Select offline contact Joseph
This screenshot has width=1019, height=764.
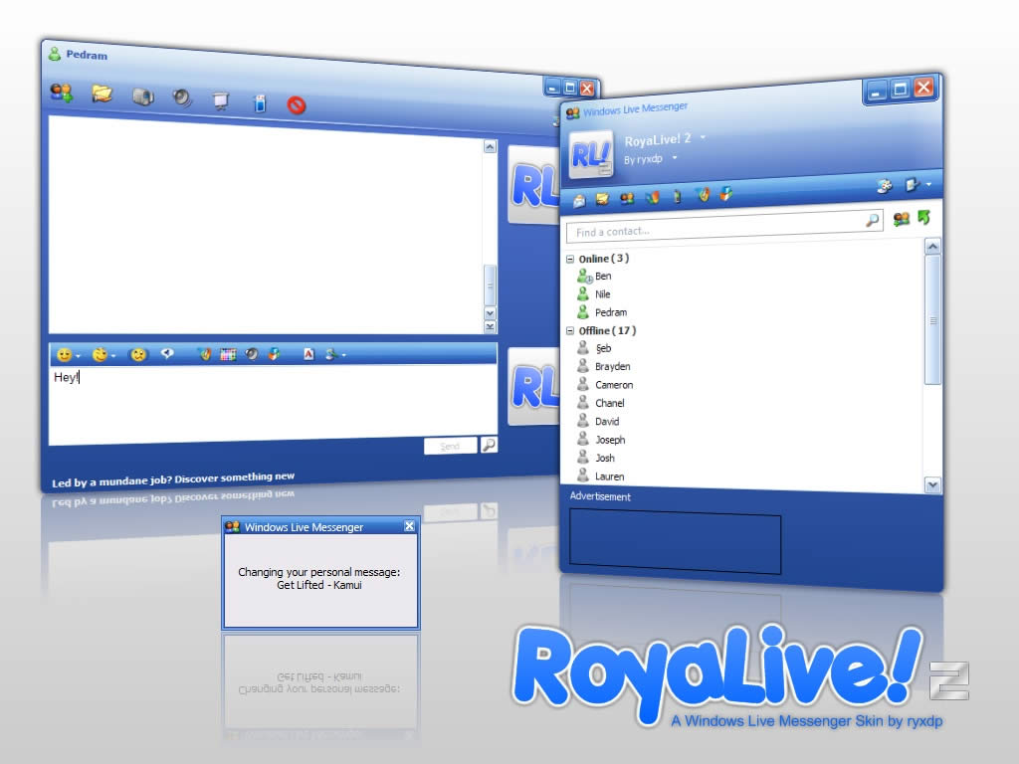click(601, 439)
